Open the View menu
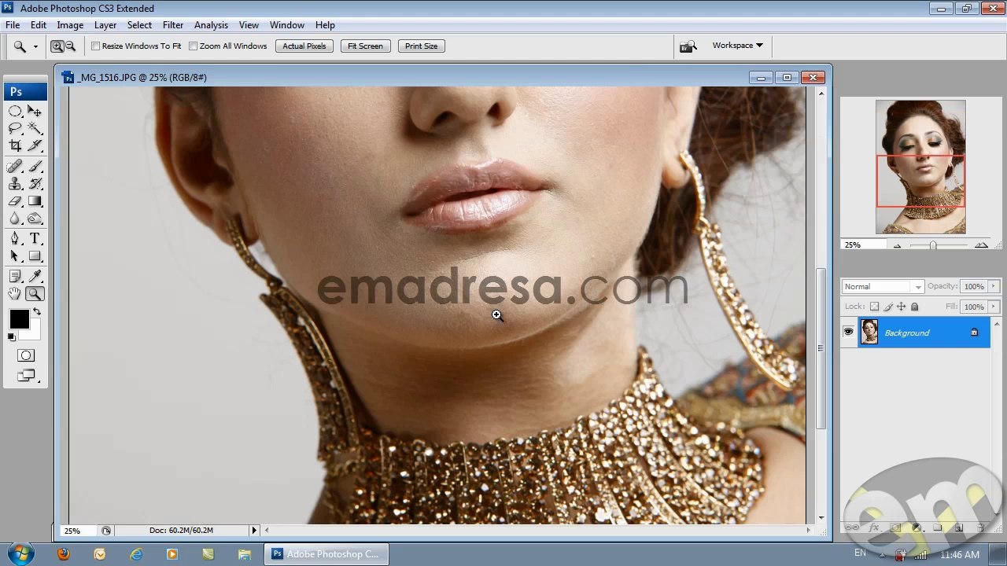The image size is (1007, 566). [x=249, y=25]
